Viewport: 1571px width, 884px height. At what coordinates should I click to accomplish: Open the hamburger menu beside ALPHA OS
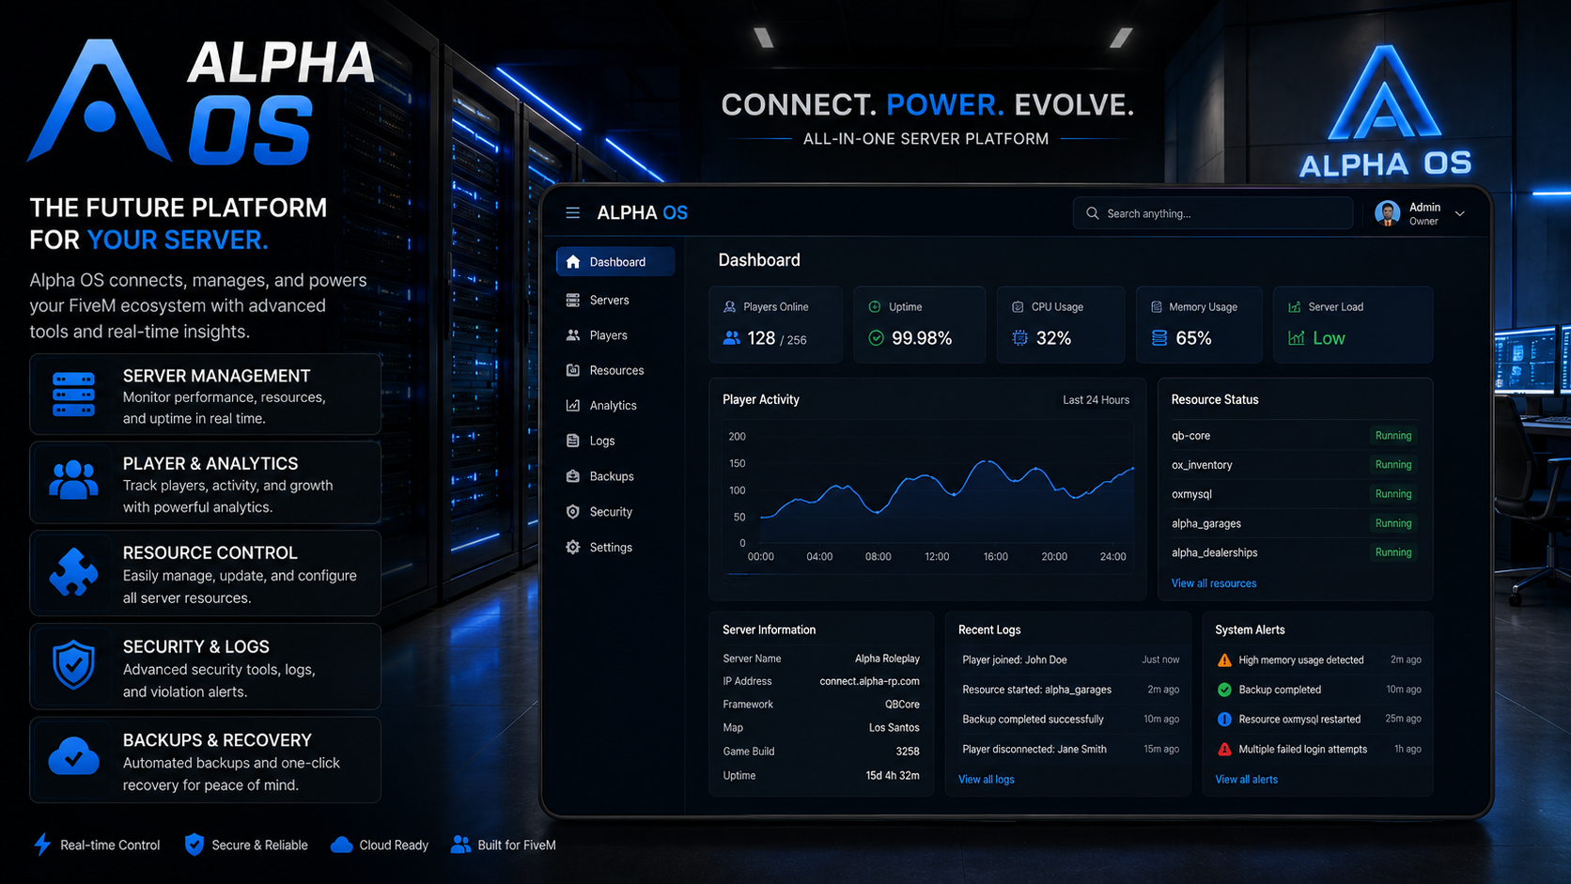pos(572,213)
